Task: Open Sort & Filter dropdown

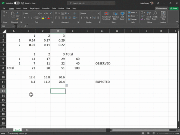Action: pyautogui.click(x=149, y=16)
